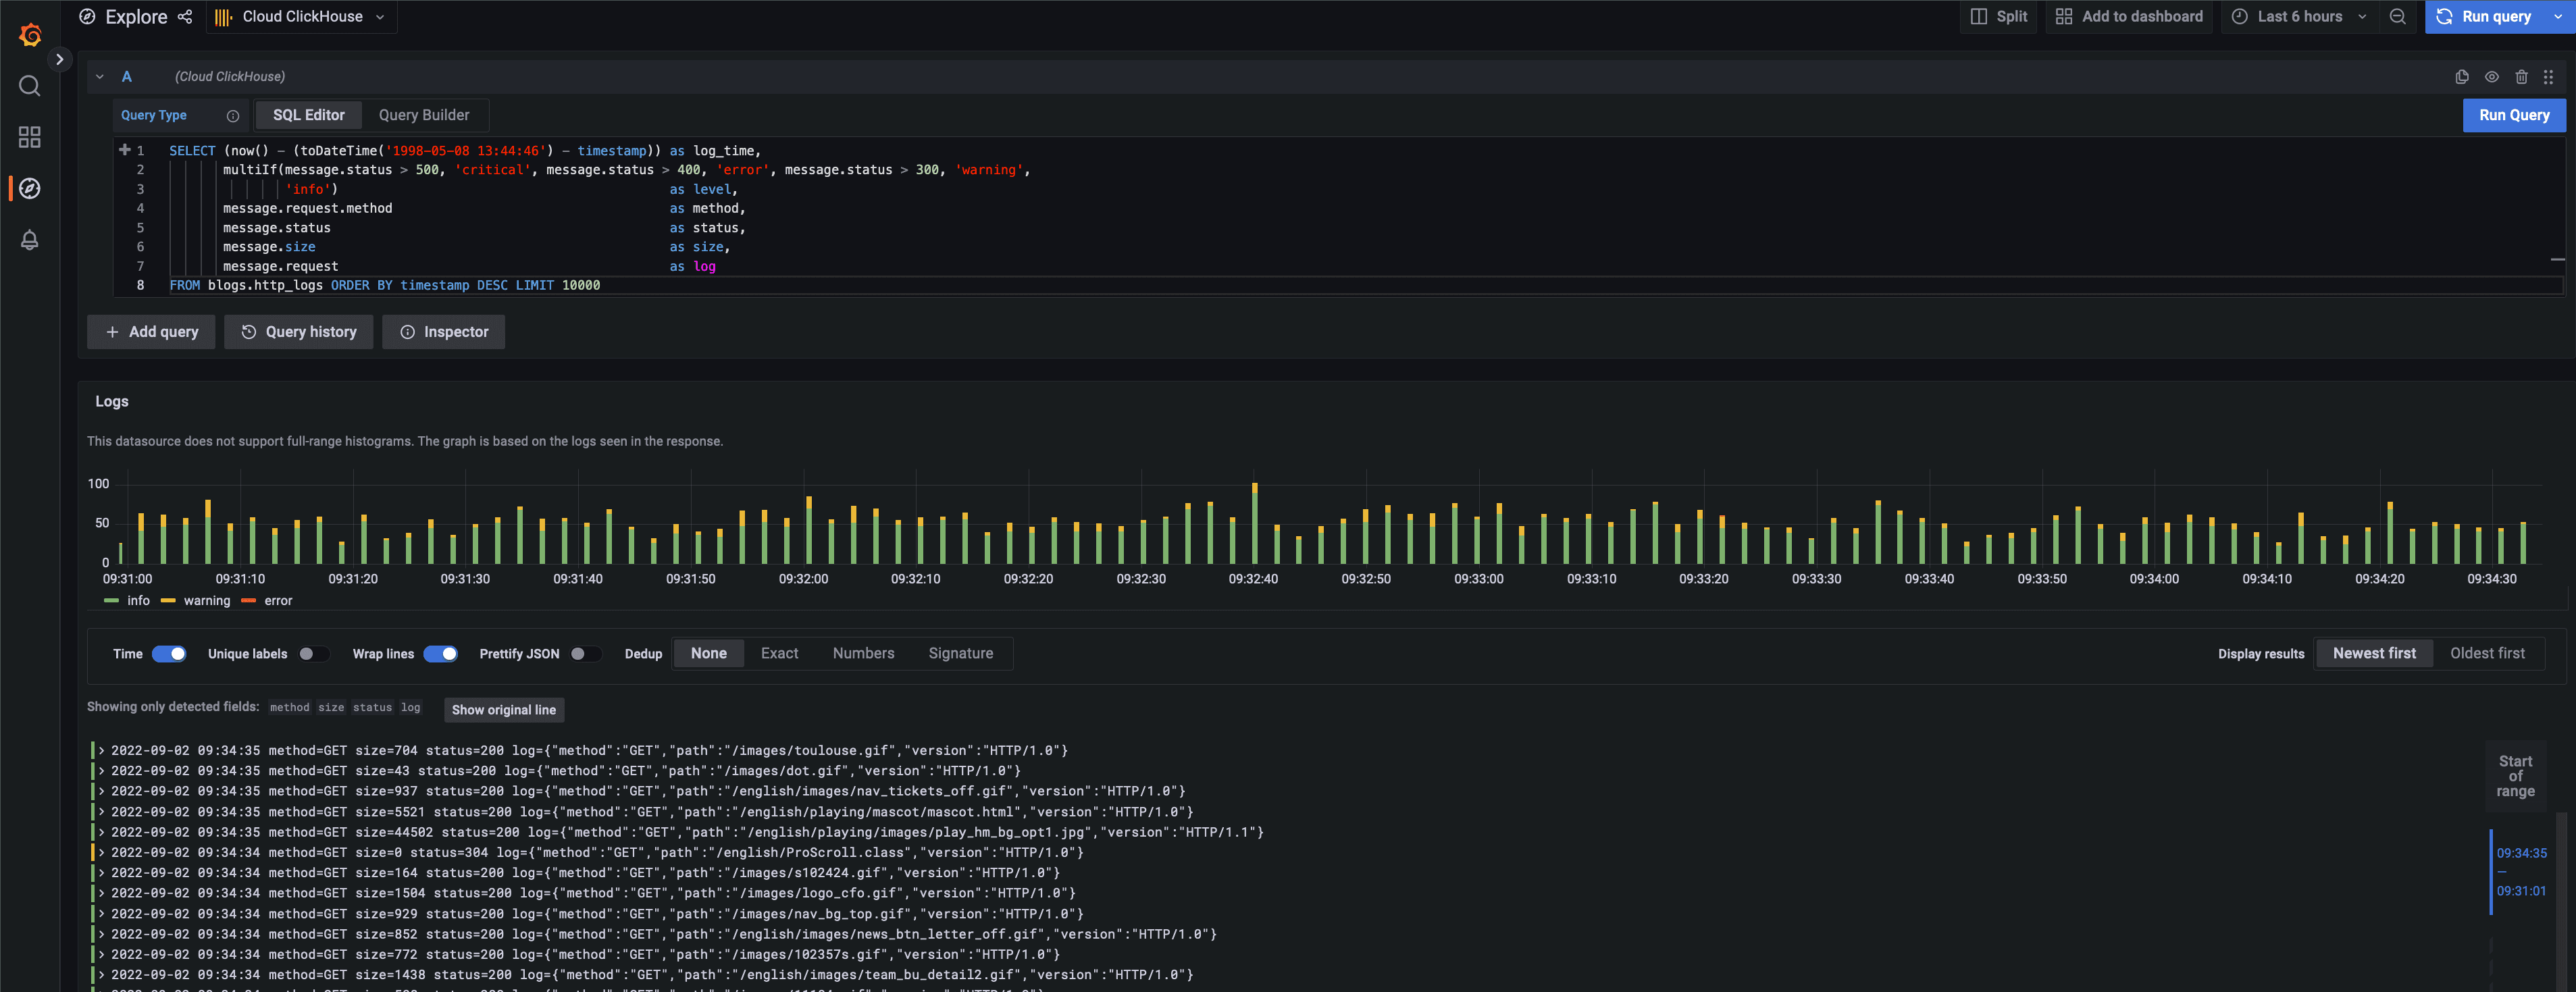
Task: Open the Cloud ClickHouse datasource dropdown
Action: (302, 17)
